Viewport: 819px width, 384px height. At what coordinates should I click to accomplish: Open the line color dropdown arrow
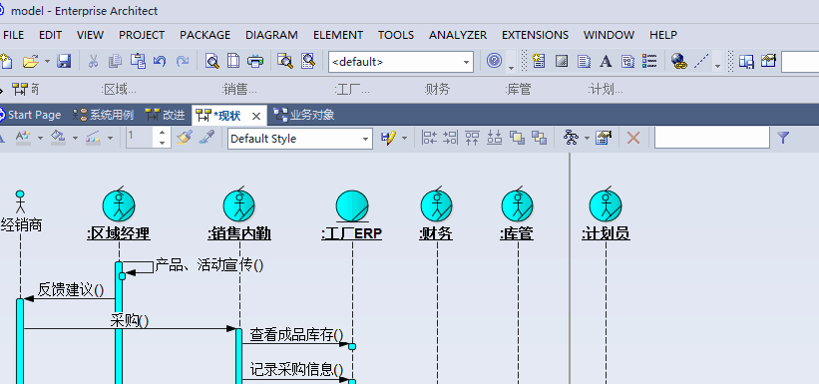click(x=110, y=139)
